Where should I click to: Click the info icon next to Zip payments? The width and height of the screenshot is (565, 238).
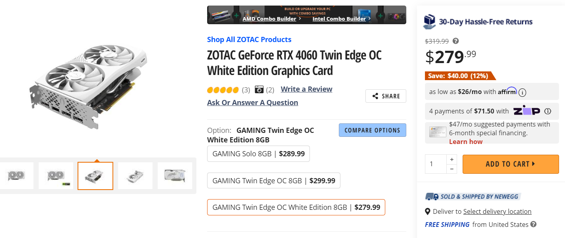(x=548, y=111)
